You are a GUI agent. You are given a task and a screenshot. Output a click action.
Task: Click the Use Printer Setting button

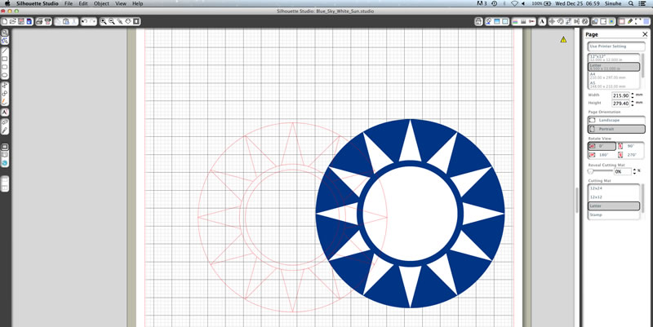pyautogui.click(x=616, y=46)
